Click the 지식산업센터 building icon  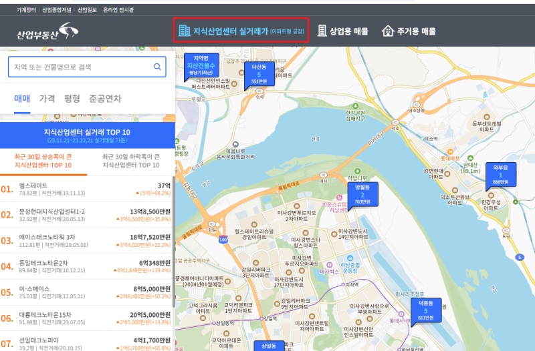[x=185, y=31]
